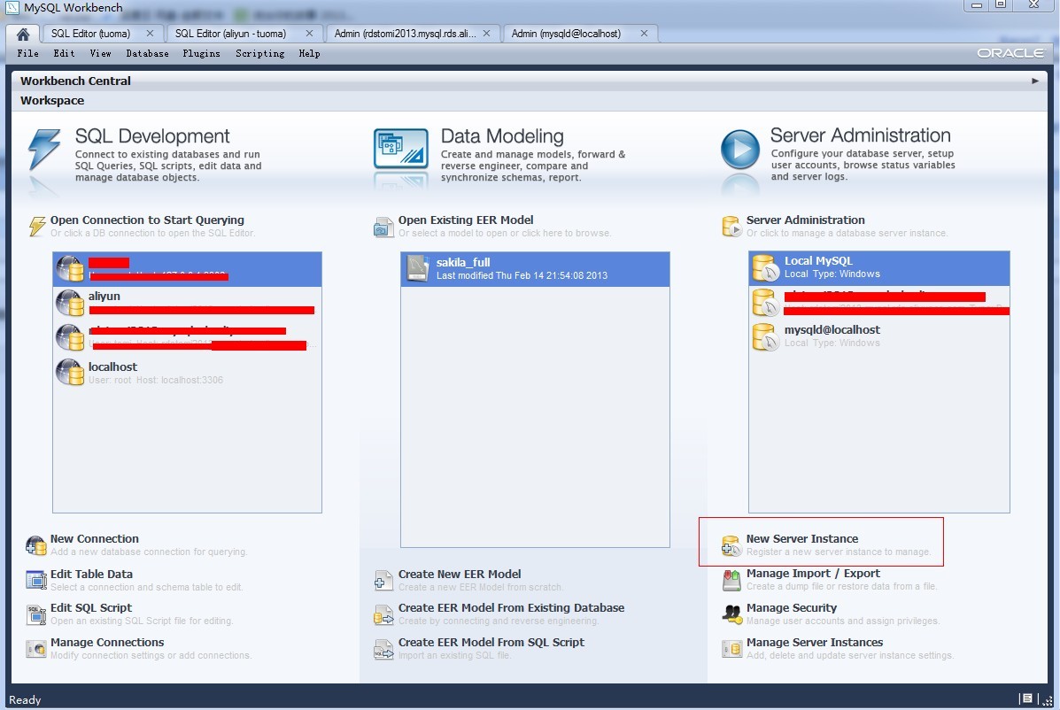Viewport: 1060px width, 710px height.
Task: Go to the Home tab icon
Action: [23, 34]
